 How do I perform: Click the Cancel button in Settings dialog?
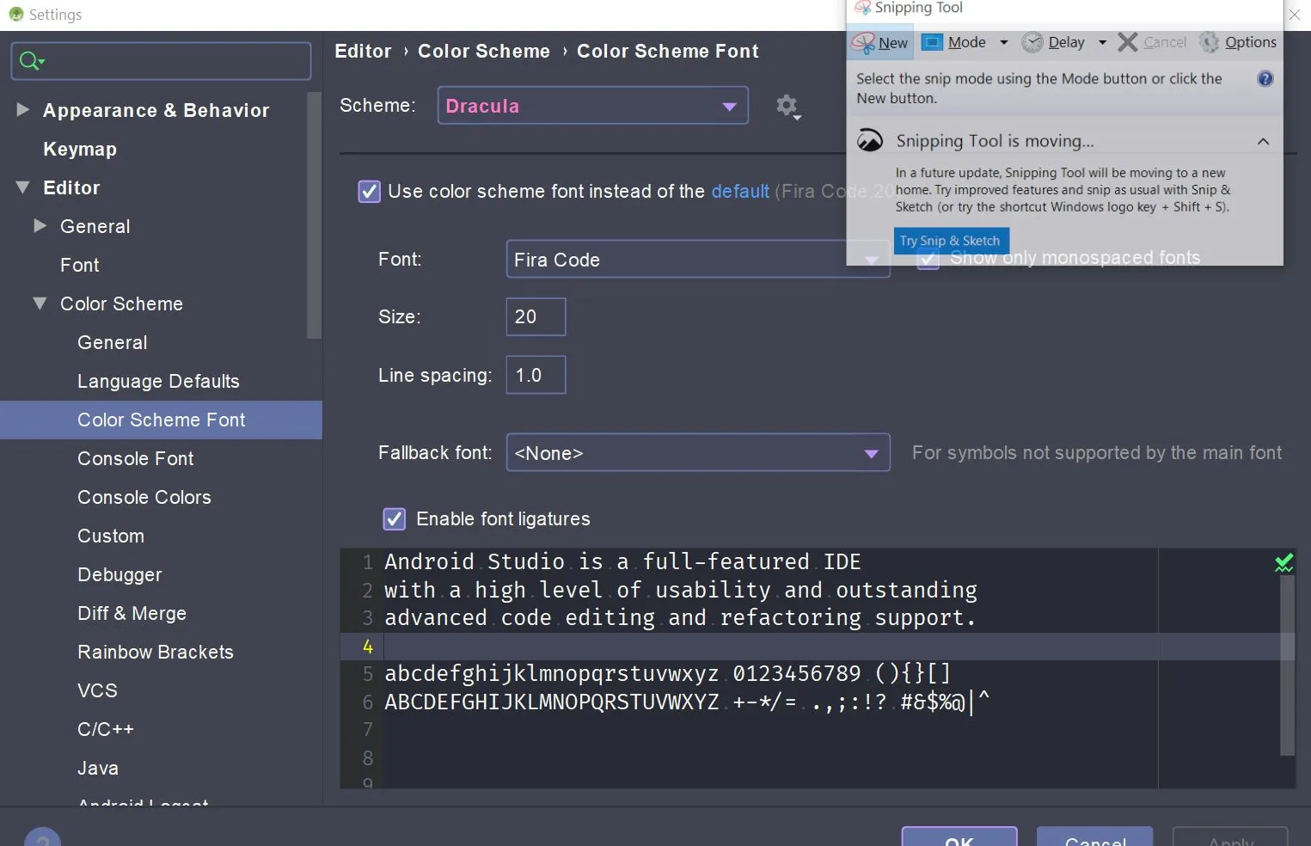tap(1094, 837)
